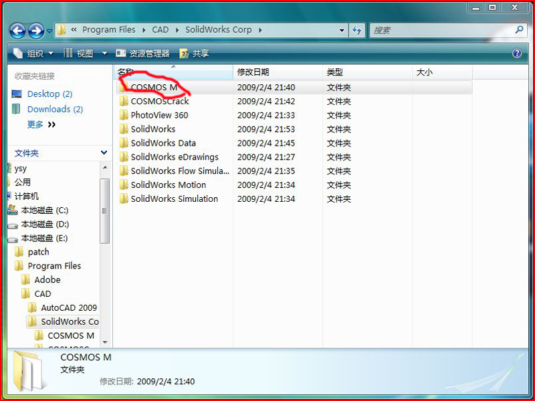Select SolidWorks Flow Simula... folder icon
The image size is (535, 401).
[124, 171]
